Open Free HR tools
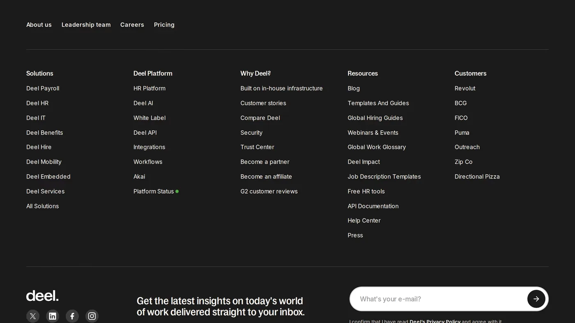Screen dimensions: 575x323 pyautogui.click(x=366, y=191)
